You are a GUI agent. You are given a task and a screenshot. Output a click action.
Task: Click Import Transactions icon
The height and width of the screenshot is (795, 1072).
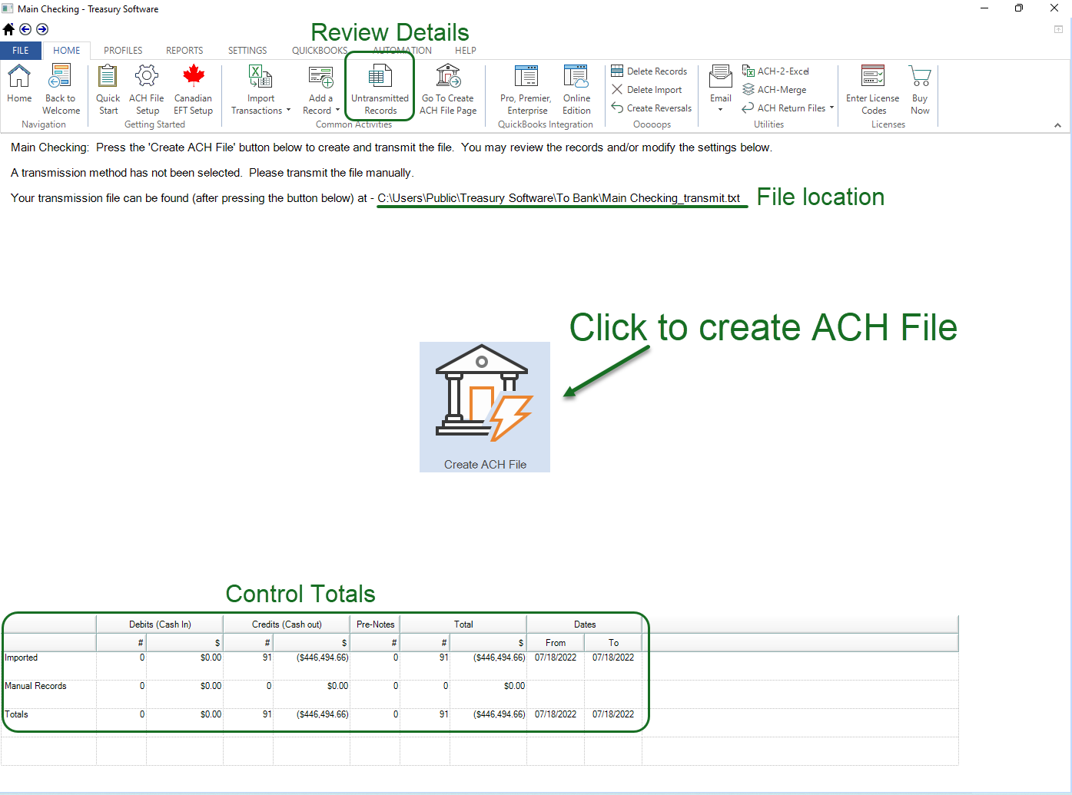click(x=261, y=77)
